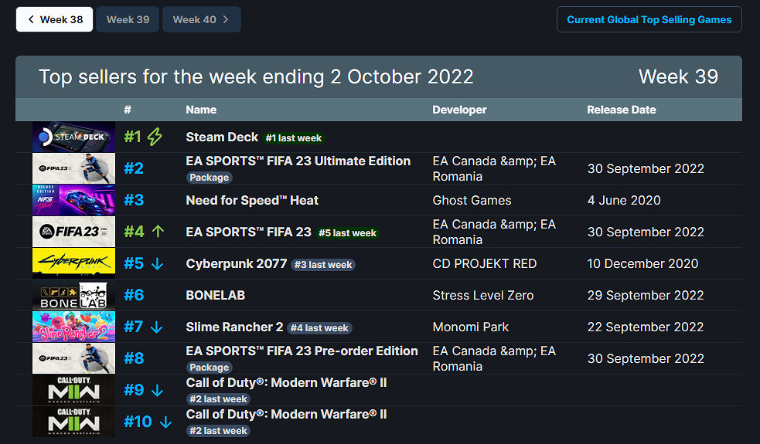Open the Slime Rancher 2 title link
This screenshot has width=760, height=444.
tap(234, 327)
